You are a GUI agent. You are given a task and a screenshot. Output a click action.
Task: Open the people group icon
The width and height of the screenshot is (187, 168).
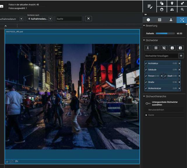172,10
